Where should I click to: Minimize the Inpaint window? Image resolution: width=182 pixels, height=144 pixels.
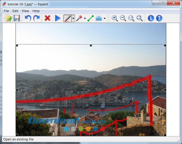pos(156,3)
